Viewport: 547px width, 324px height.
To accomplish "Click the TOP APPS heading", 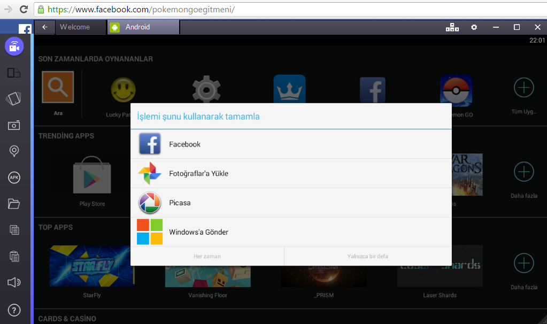I will tap(56, 227).
